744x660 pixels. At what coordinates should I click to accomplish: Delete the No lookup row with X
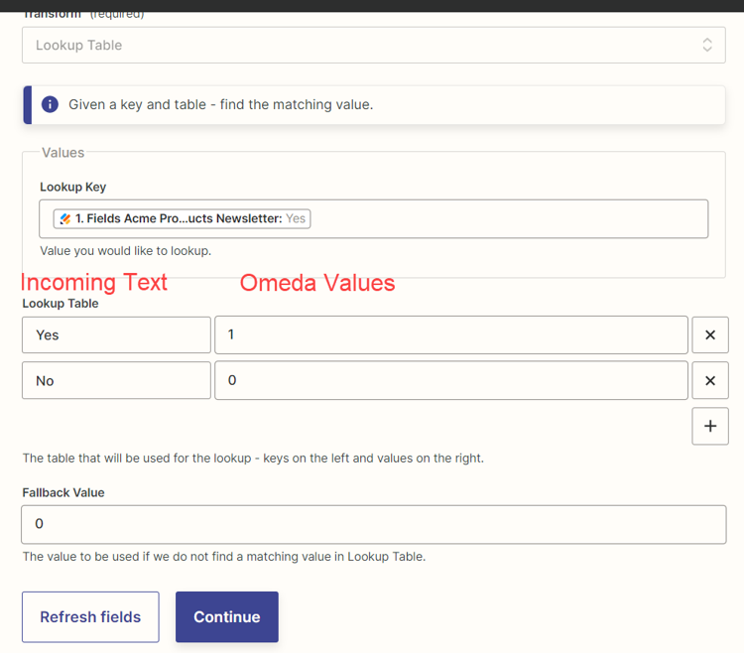coord(709,381)
